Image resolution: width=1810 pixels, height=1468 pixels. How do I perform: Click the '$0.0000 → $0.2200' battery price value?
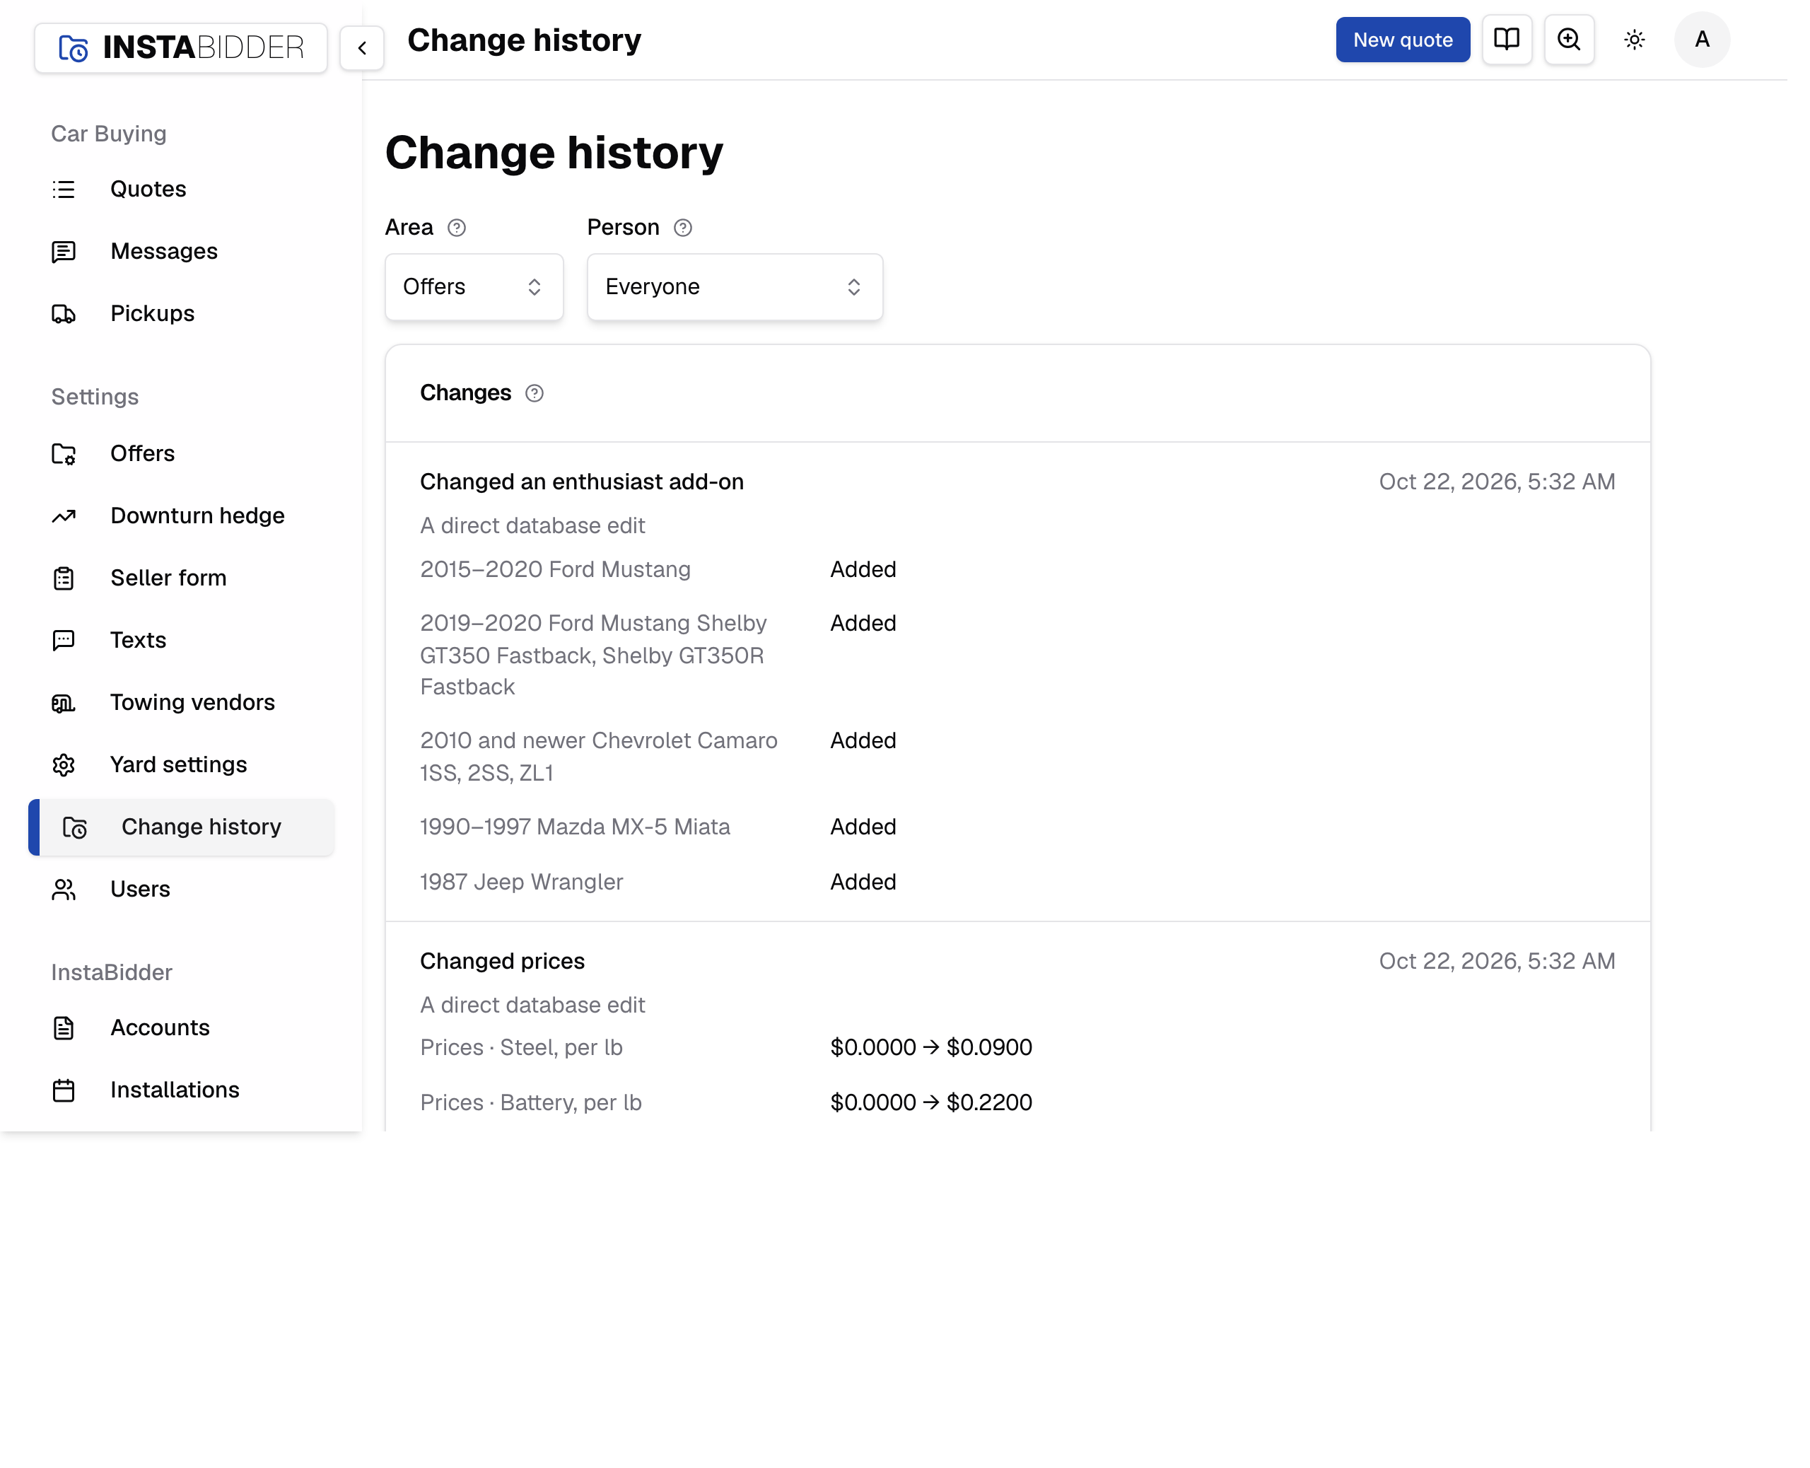point(930,1102)
